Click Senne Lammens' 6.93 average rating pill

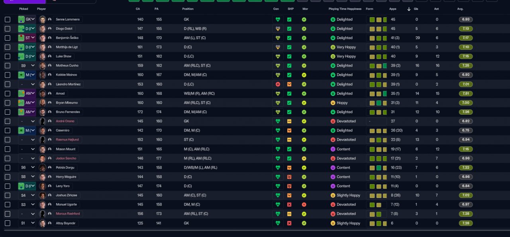(x=466, y=19)
